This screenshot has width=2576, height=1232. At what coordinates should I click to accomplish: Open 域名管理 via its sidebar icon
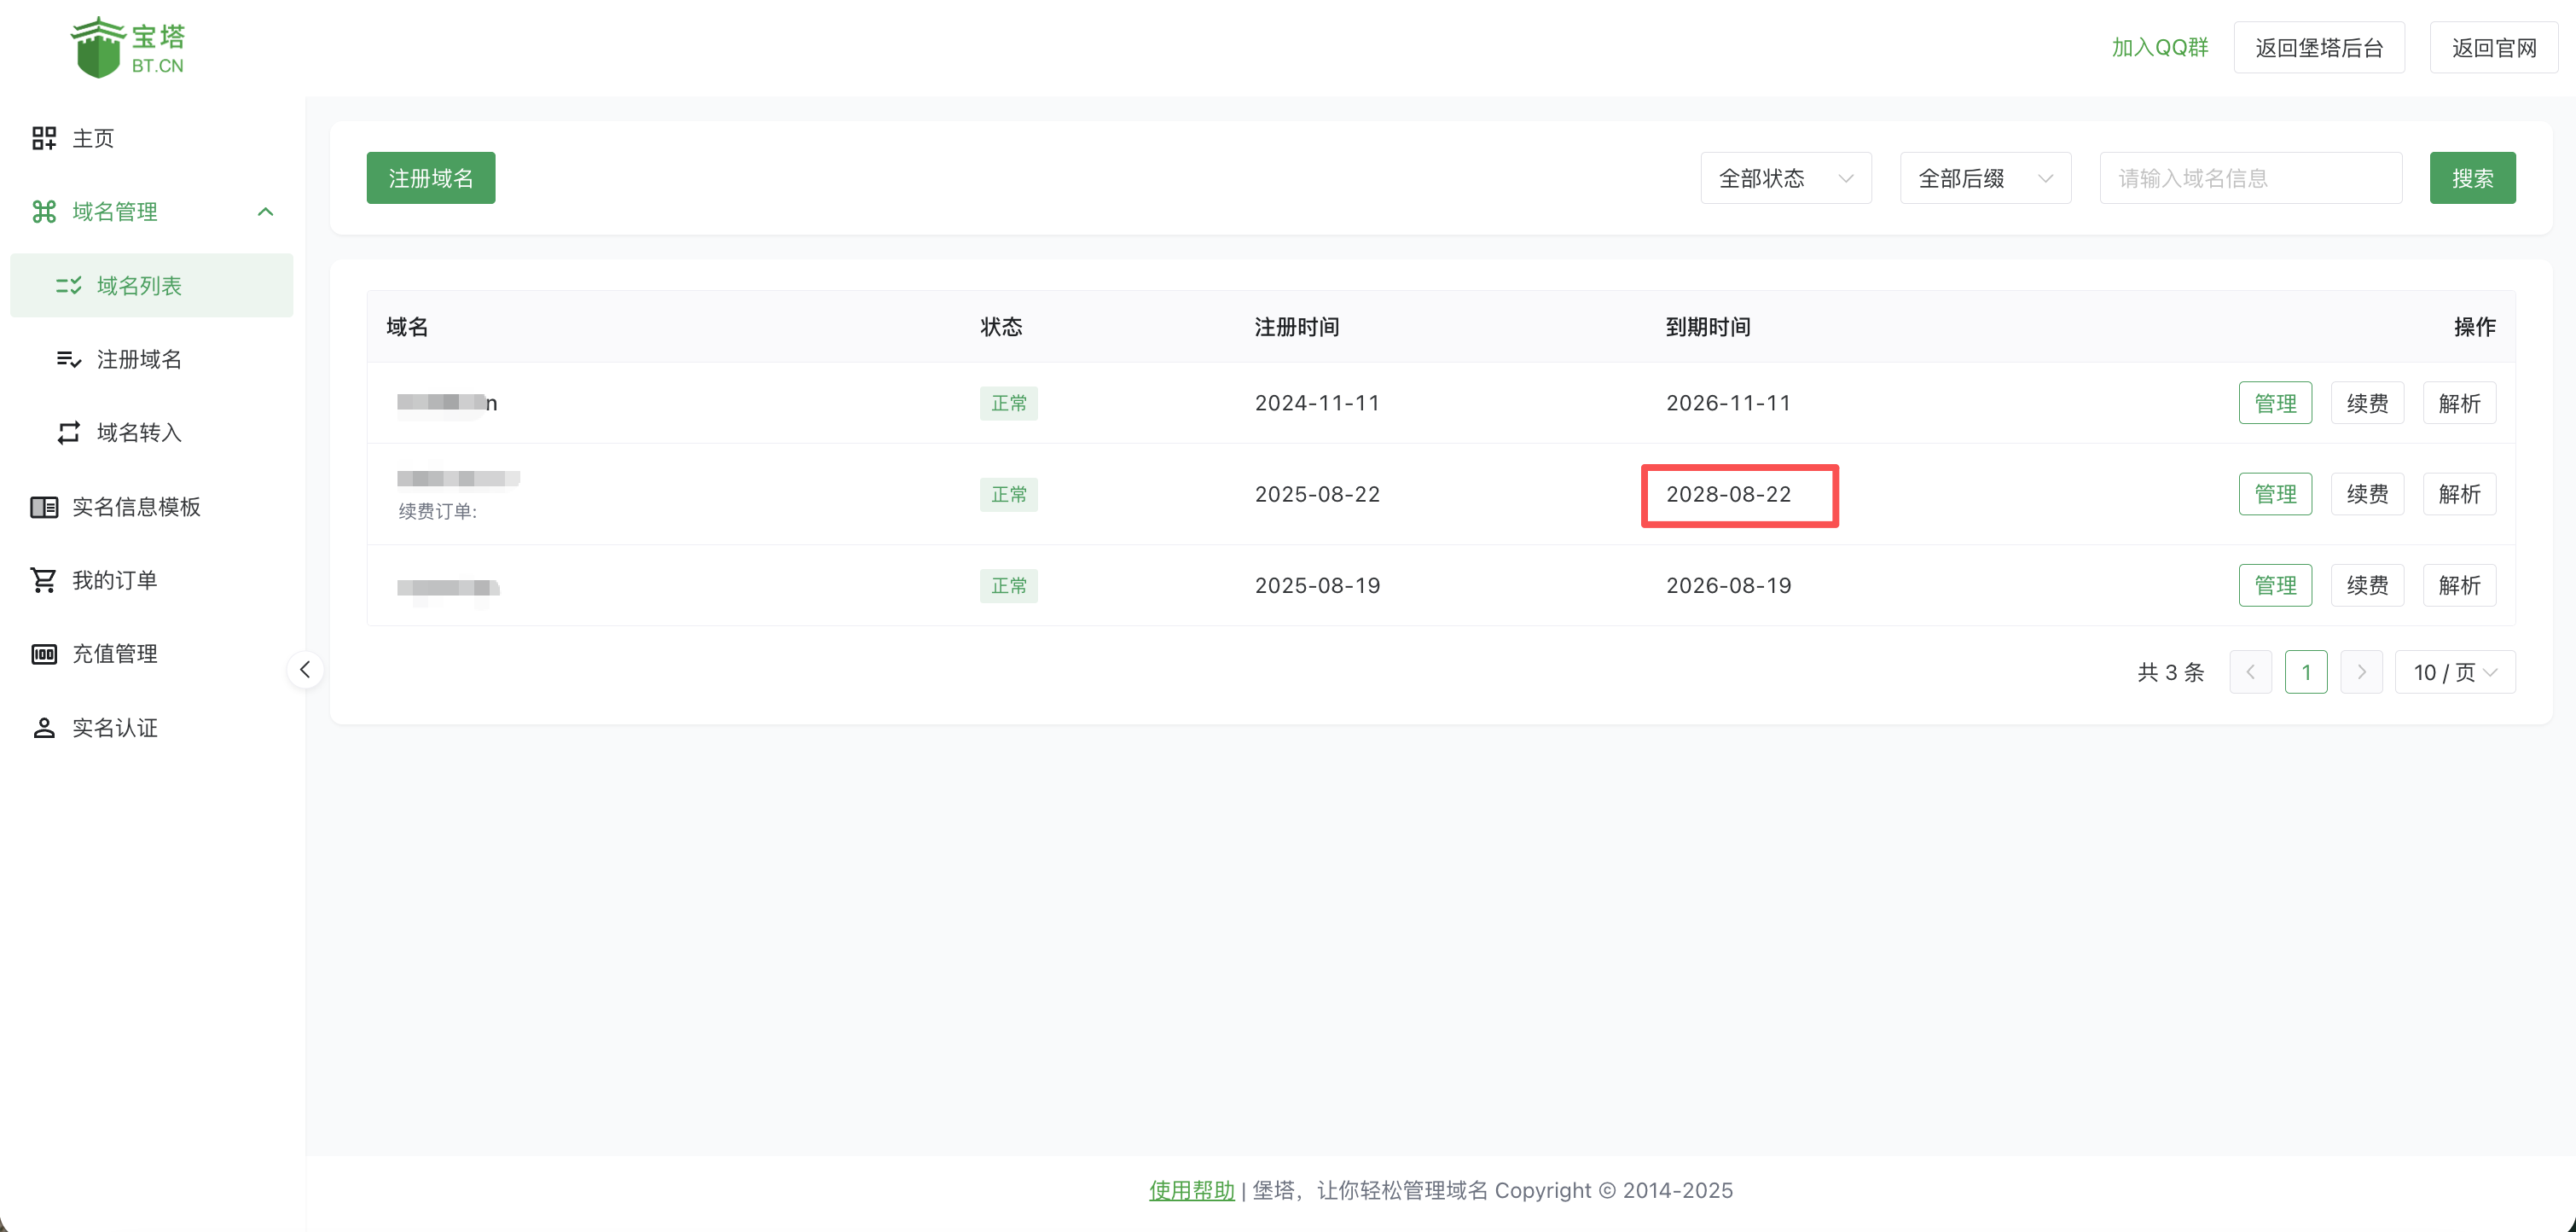tap(44, 211)
